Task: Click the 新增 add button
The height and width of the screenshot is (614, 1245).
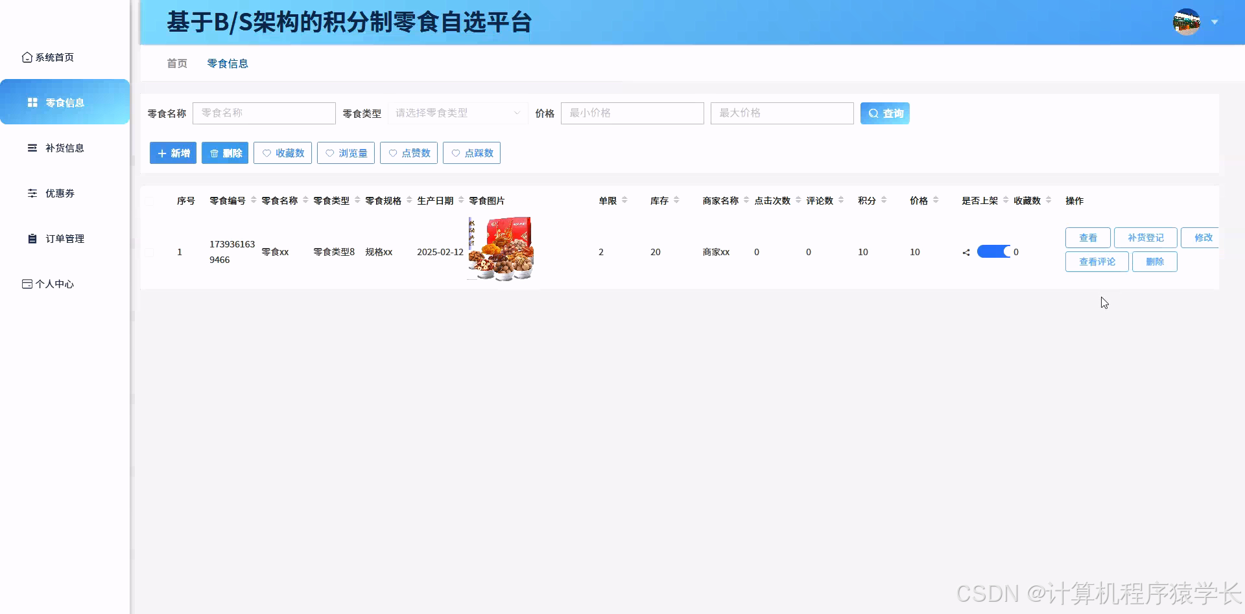Action: click(173, 153)
